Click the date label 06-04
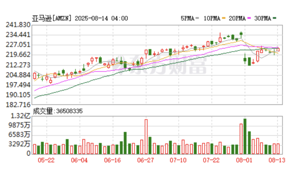 (79, 160)
